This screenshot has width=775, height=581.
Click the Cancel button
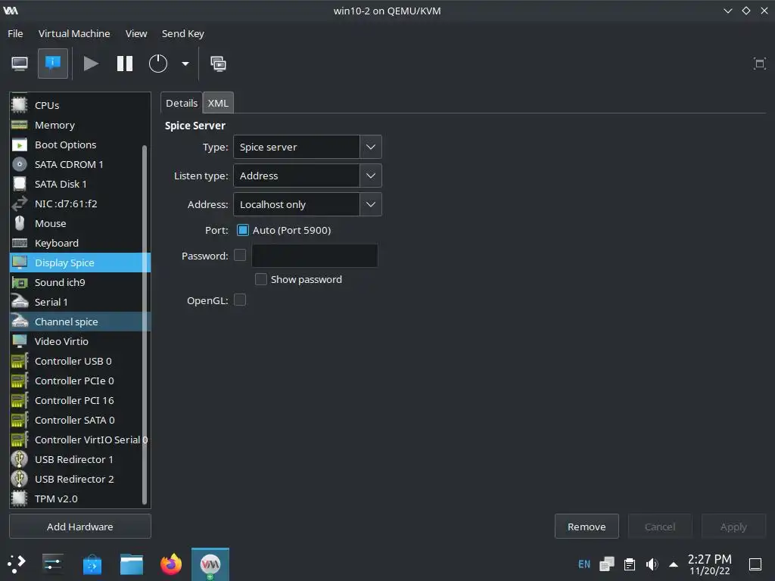click(660, 527)
